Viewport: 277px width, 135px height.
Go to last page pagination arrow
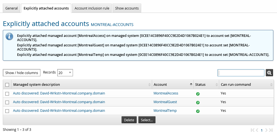tap(271, 130)
